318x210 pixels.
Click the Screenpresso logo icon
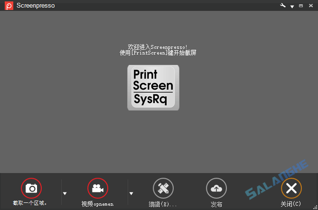[x=9, y=6]
